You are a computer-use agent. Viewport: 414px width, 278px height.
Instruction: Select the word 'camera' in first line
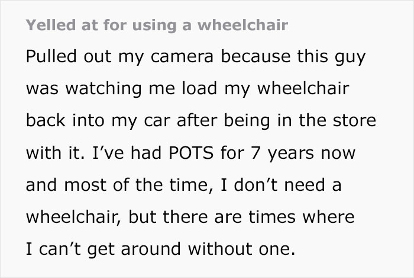click(182, 57)
